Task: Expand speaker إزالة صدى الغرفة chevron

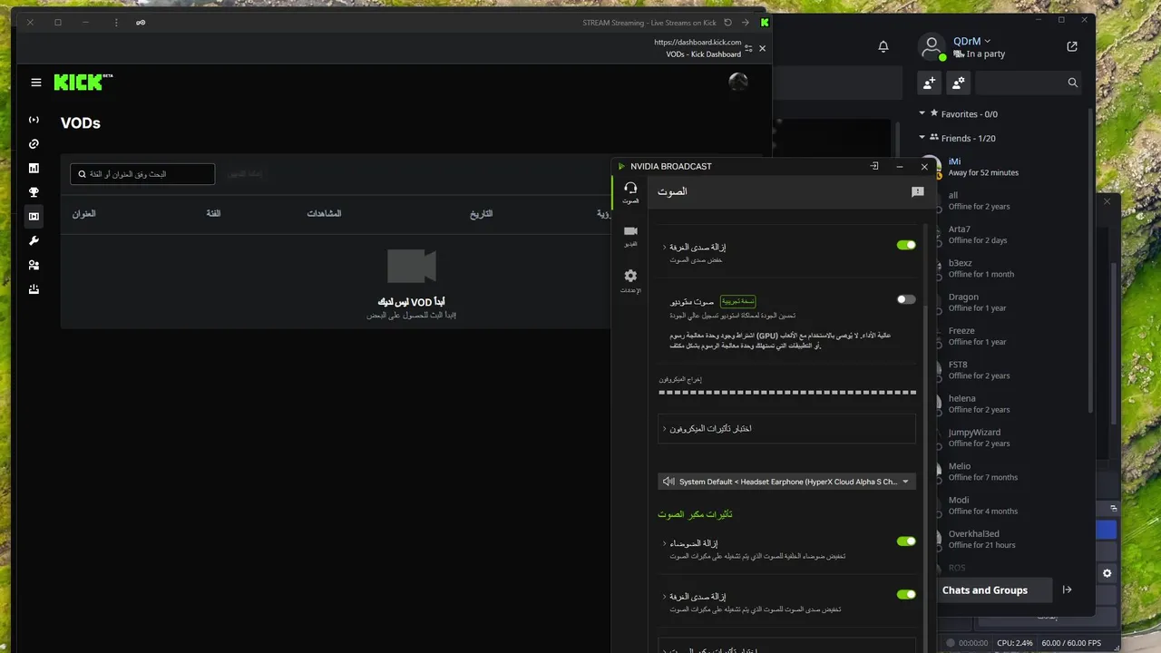Action: click(664, 596)
